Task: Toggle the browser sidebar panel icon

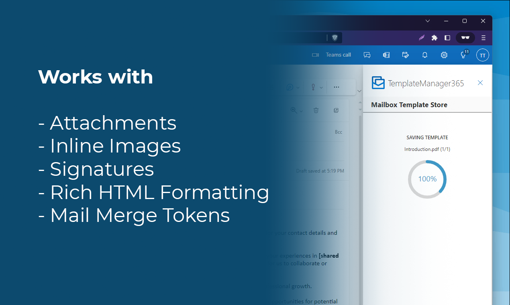Action: click(x=447, y=38)
